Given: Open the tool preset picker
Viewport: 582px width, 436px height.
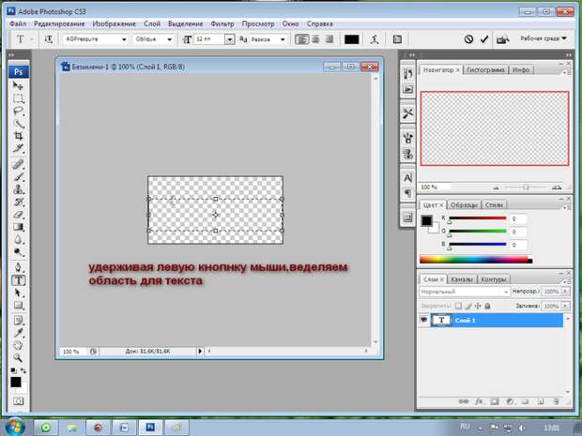Looking at the screenshot, I should tap(23, 39).
